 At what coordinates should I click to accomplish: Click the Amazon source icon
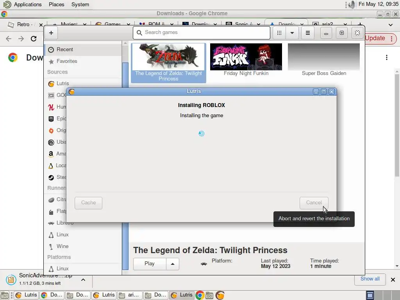pyautogui.click(x=51, y=154)
